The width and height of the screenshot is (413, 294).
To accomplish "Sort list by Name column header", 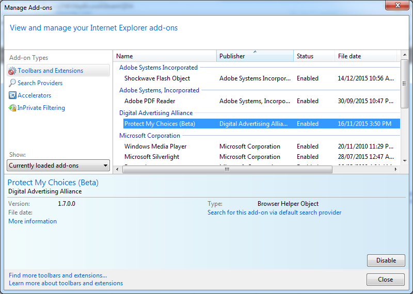I will [x=164, y=56].
